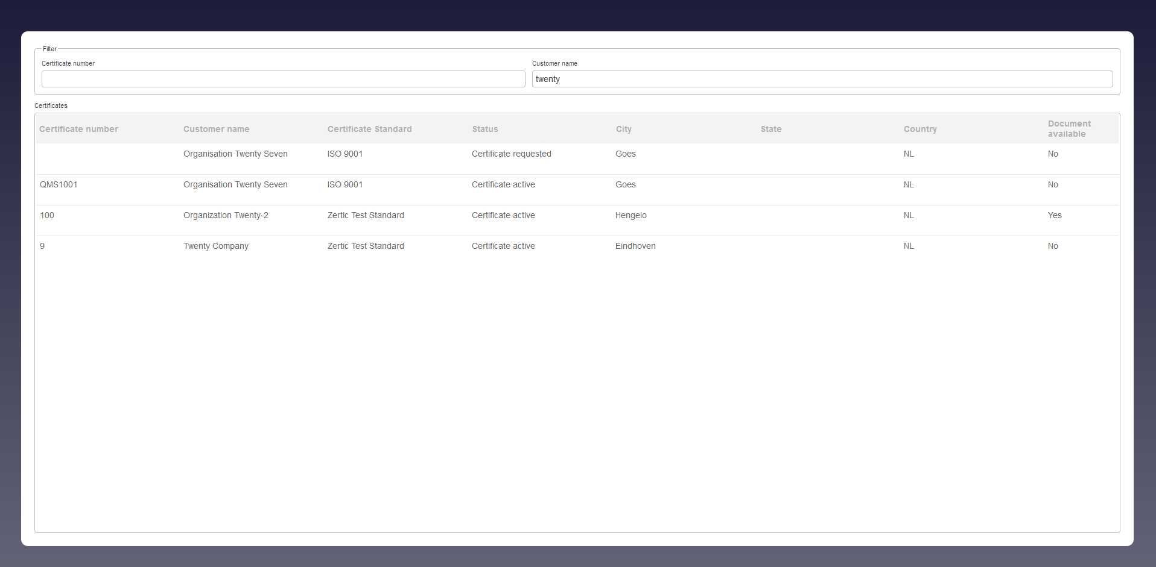Click the Hengelo city cell
Image resolution: width=1156 pixels, height=567 pixels.
coord(630,215)
